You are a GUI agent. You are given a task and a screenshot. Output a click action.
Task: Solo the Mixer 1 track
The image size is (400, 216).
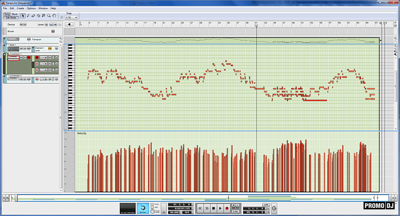(x=25, y=48)
